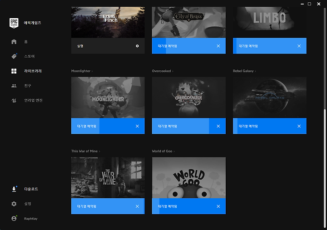Expand the Rebel Galaxy title chevron

tap(255, 71)
